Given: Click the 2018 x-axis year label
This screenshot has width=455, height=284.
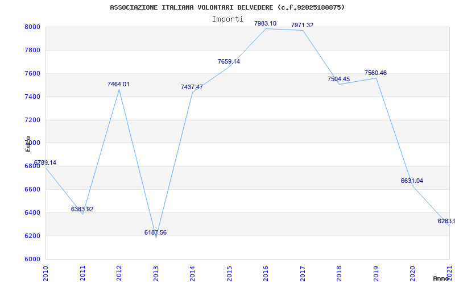Looking at the screenshot, I should 339,273.
